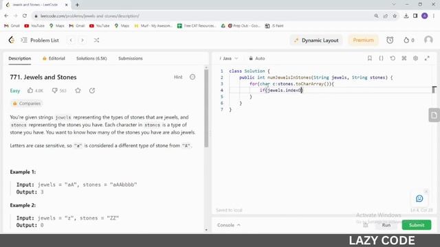
Task: Close the Jewels and Stones tab
Action: tap(67, 5)
